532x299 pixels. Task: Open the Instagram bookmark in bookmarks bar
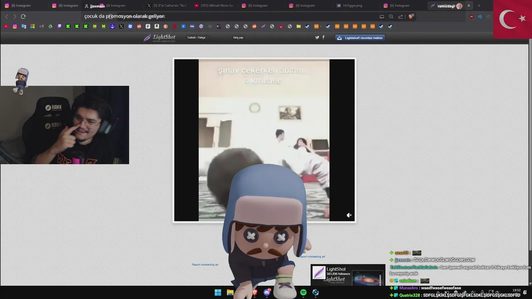click(15, 26)
